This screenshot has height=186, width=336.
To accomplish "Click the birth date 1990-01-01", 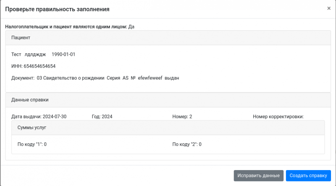I will (x=63, y=55).
